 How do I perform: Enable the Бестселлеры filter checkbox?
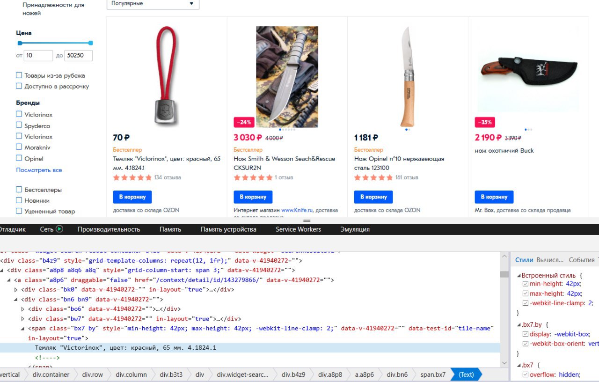pyautogui.click(x=19, y=189)
